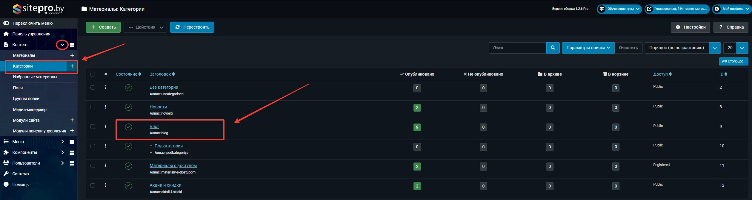The width and height of the screenshot is (752, 200).
Task: Click the search magnifier icon button
Action: coord(553,48)
